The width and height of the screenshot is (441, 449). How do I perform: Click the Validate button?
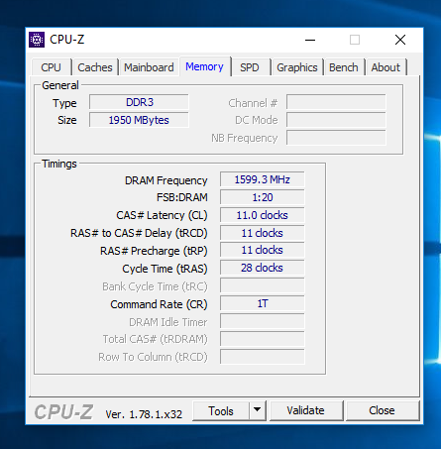(306, 410)
